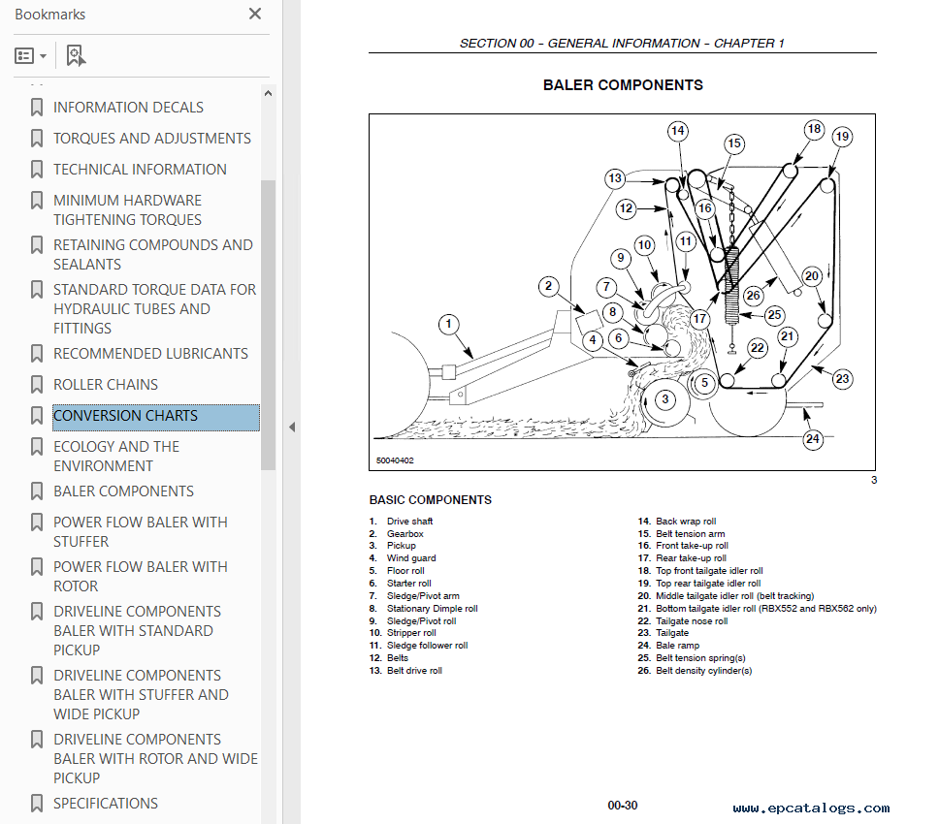Click the bookmark icon beside RECOMMENDED LUBRICANTS
This screenshot has width=939, height=824.
37,354
